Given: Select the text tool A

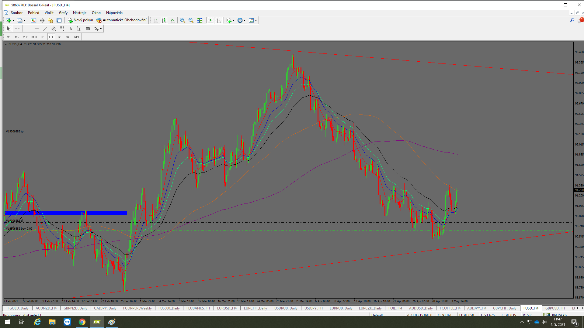Looking at the screenshot, I should coord(71,29).
